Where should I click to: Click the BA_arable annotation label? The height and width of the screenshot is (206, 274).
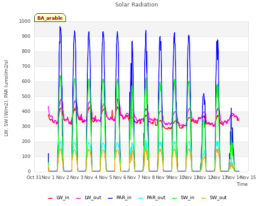tap(50, 18)
